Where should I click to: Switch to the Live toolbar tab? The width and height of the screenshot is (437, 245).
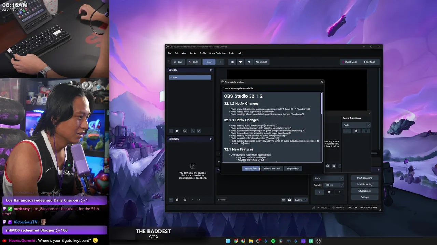[178, 62]
